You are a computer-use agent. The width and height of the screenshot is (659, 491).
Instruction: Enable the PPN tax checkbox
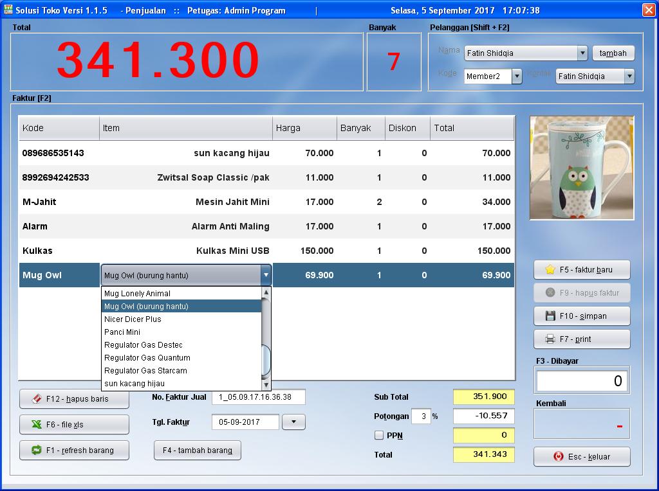coord(378,435)
